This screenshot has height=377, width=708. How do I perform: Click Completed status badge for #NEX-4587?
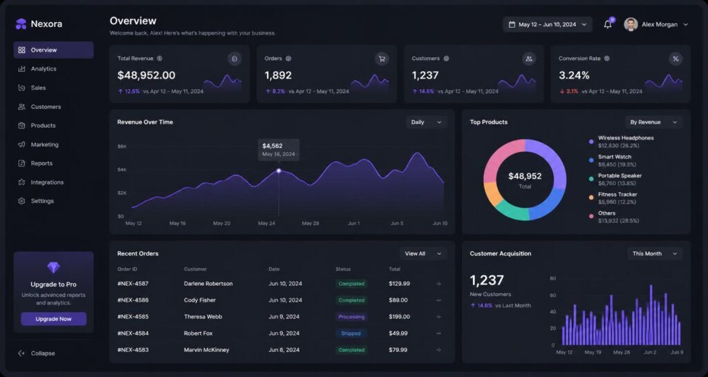coord(351,284)
